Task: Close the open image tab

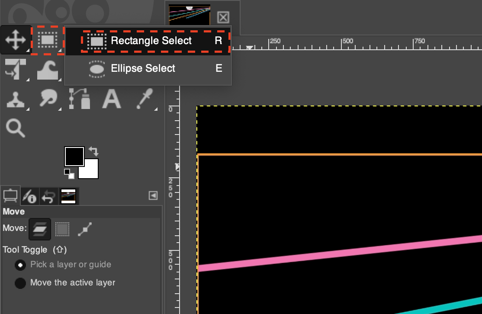Action: coord(223,17)
